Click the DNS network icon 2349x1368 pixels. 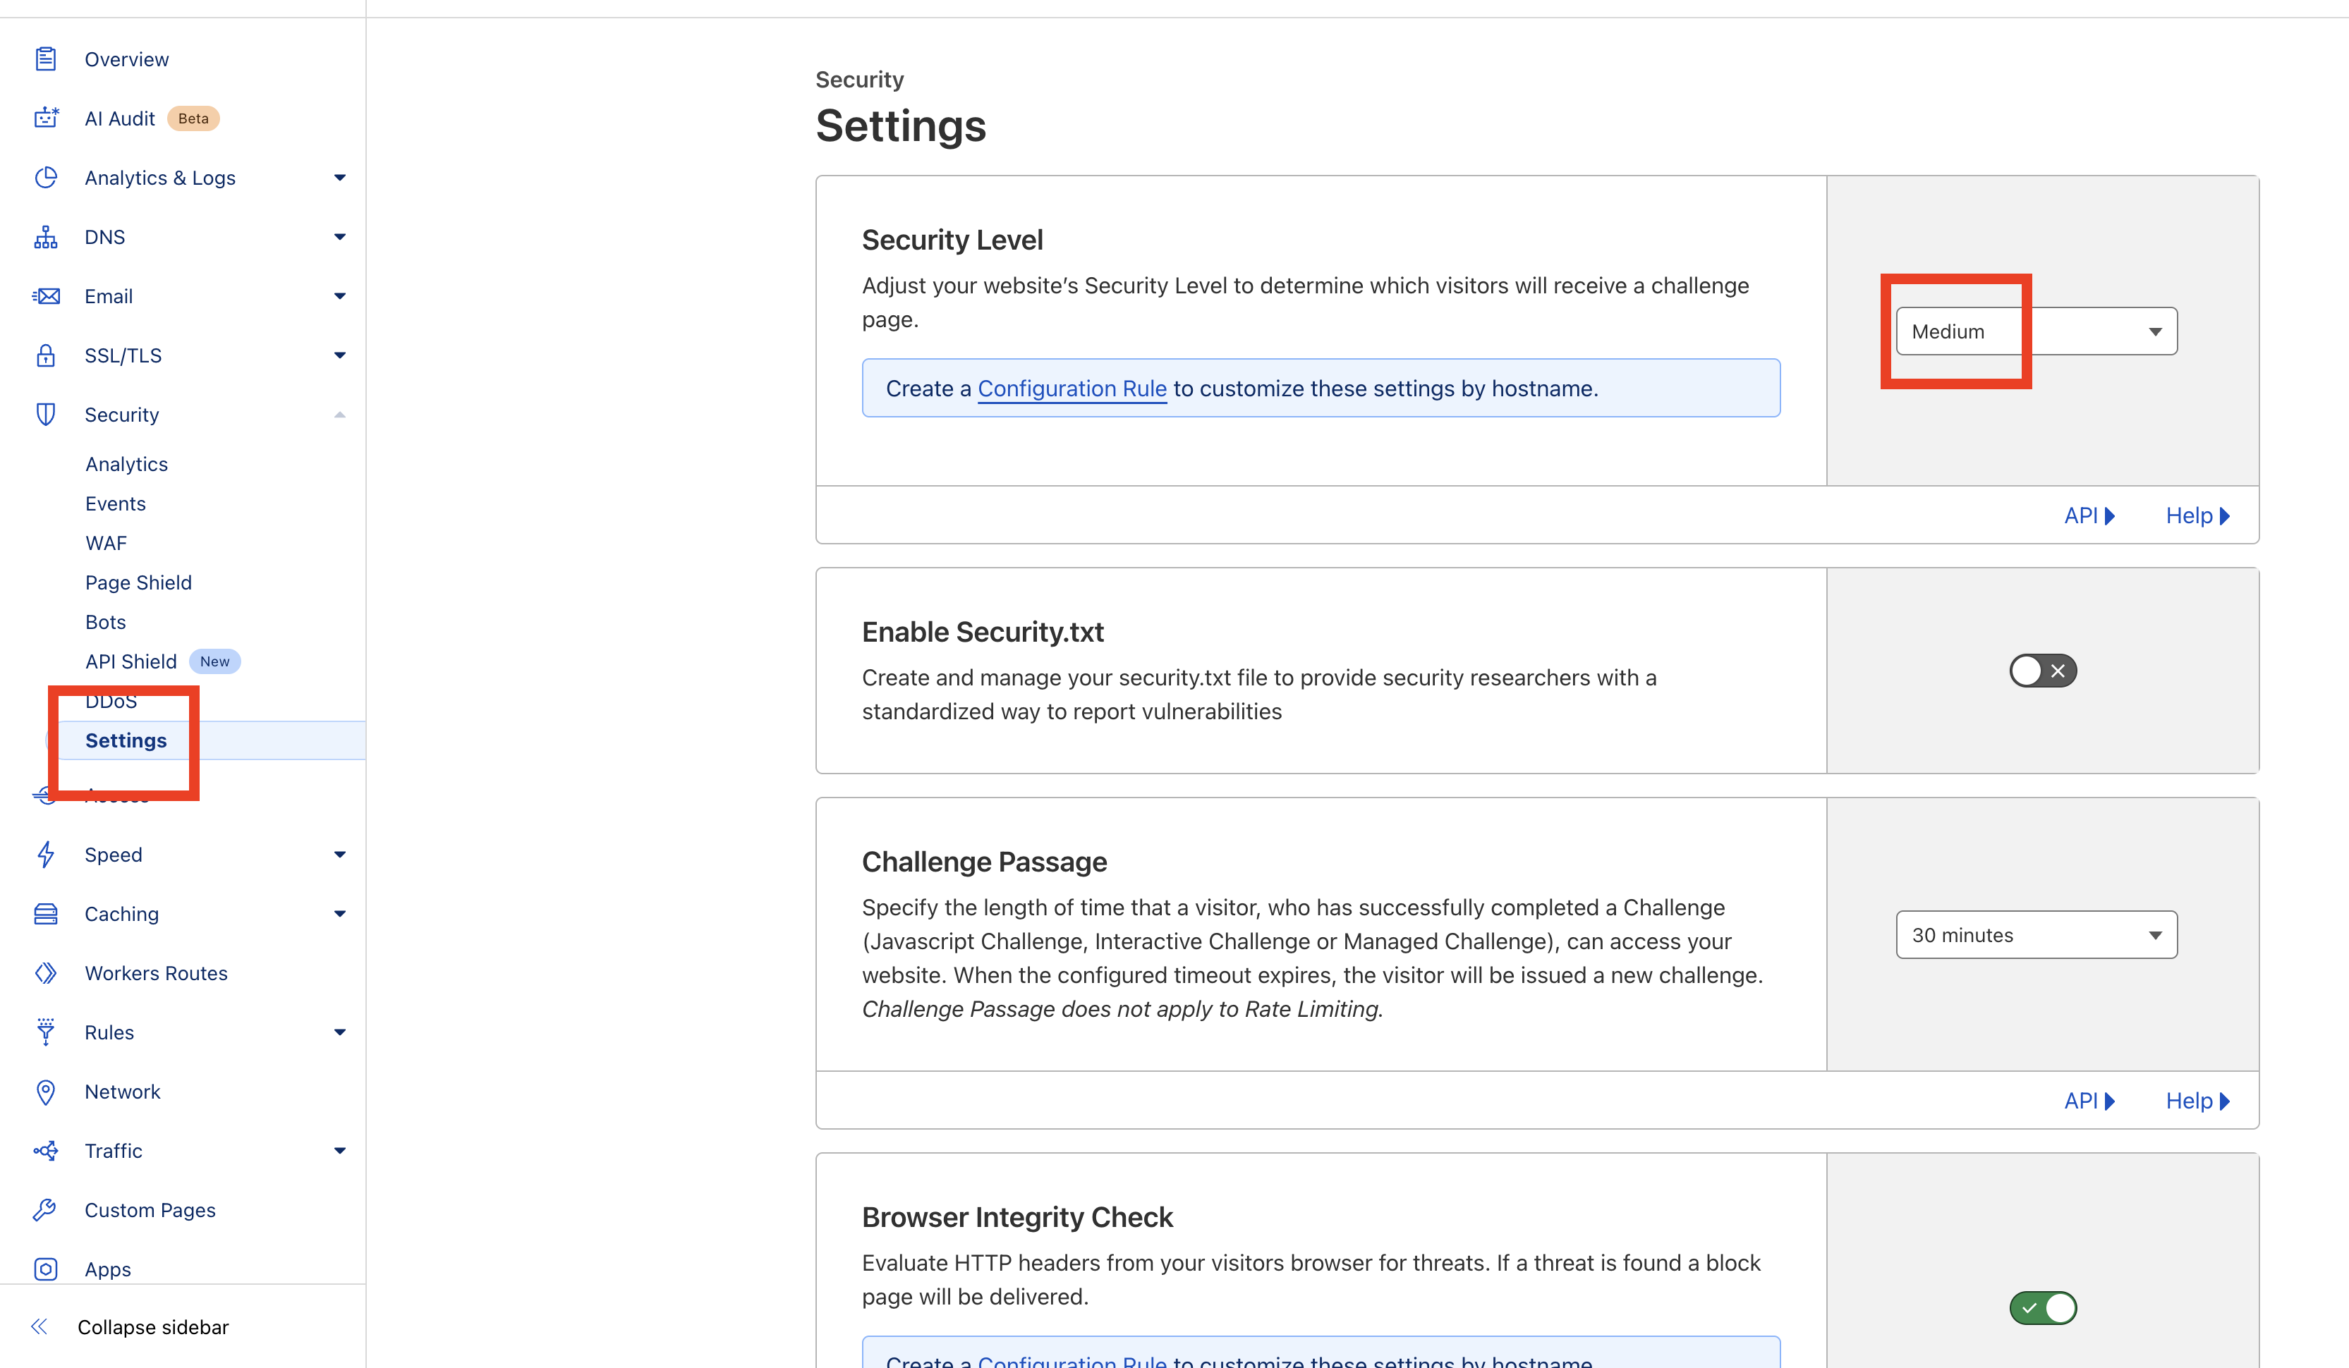pos(46,237)
